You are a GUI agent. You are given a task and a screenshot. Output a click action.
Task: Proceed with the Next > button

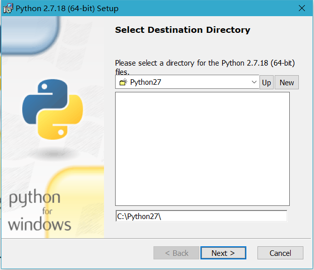coord(223,253)
